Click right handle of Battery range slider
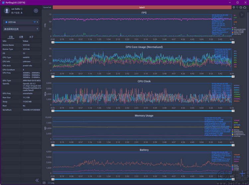The width and height of the screenshot is (249, 185). [233, 179]
